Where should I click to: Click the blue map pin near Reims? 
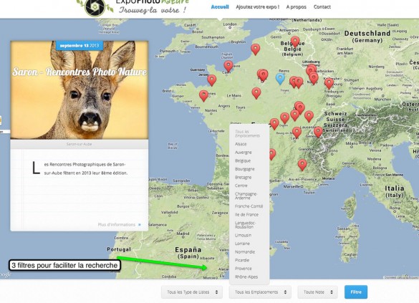pyautogui.click(x=280, y=79)
